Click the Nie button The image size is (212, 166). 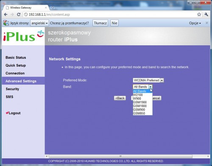[114, 23]
